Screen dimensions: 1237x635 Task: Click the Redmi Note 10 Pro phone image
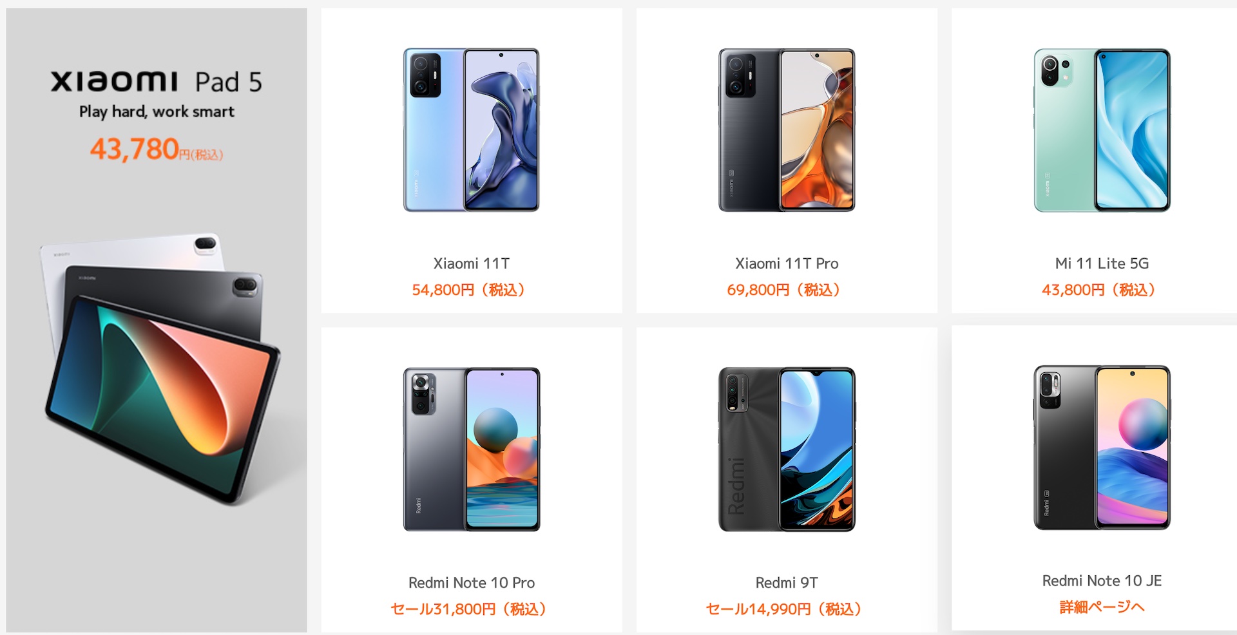tap(472, 450)
